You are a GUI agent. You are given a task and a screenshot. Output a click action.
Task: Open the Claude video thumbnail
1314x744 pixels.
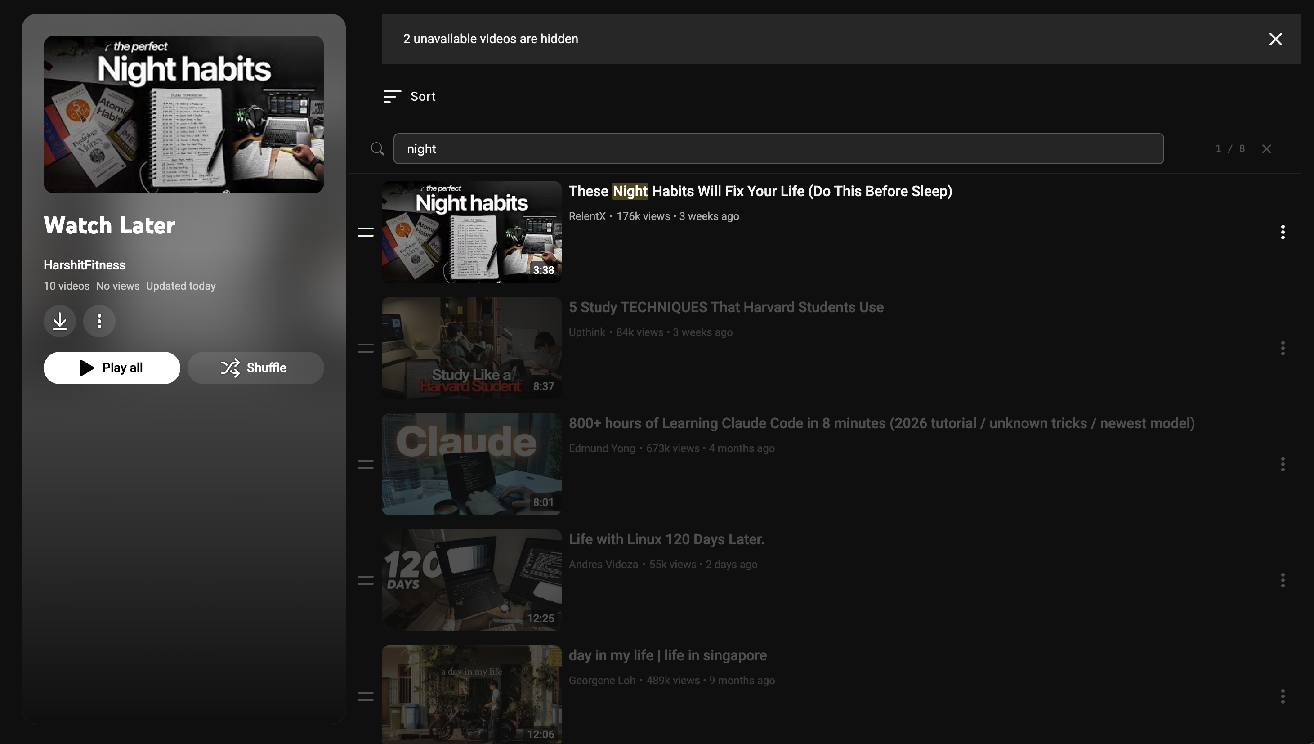(471, 464)
